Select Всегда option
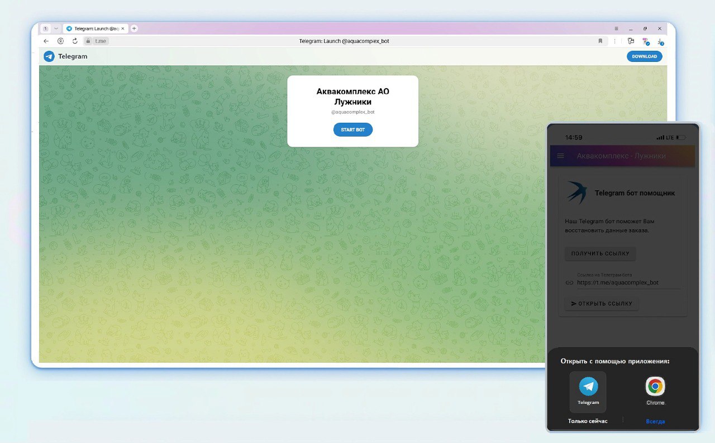715x443 pixels. coord(655,421)
